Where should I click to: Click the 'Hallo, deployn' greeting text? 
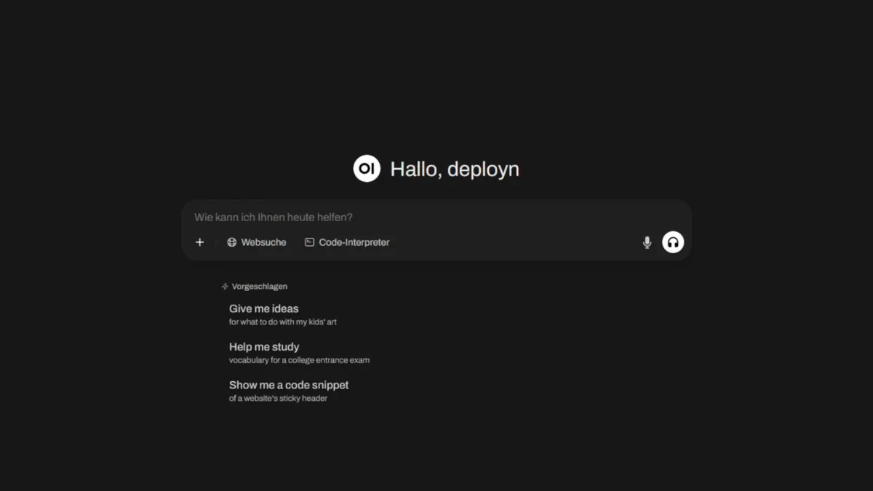[x=455, y=168]
